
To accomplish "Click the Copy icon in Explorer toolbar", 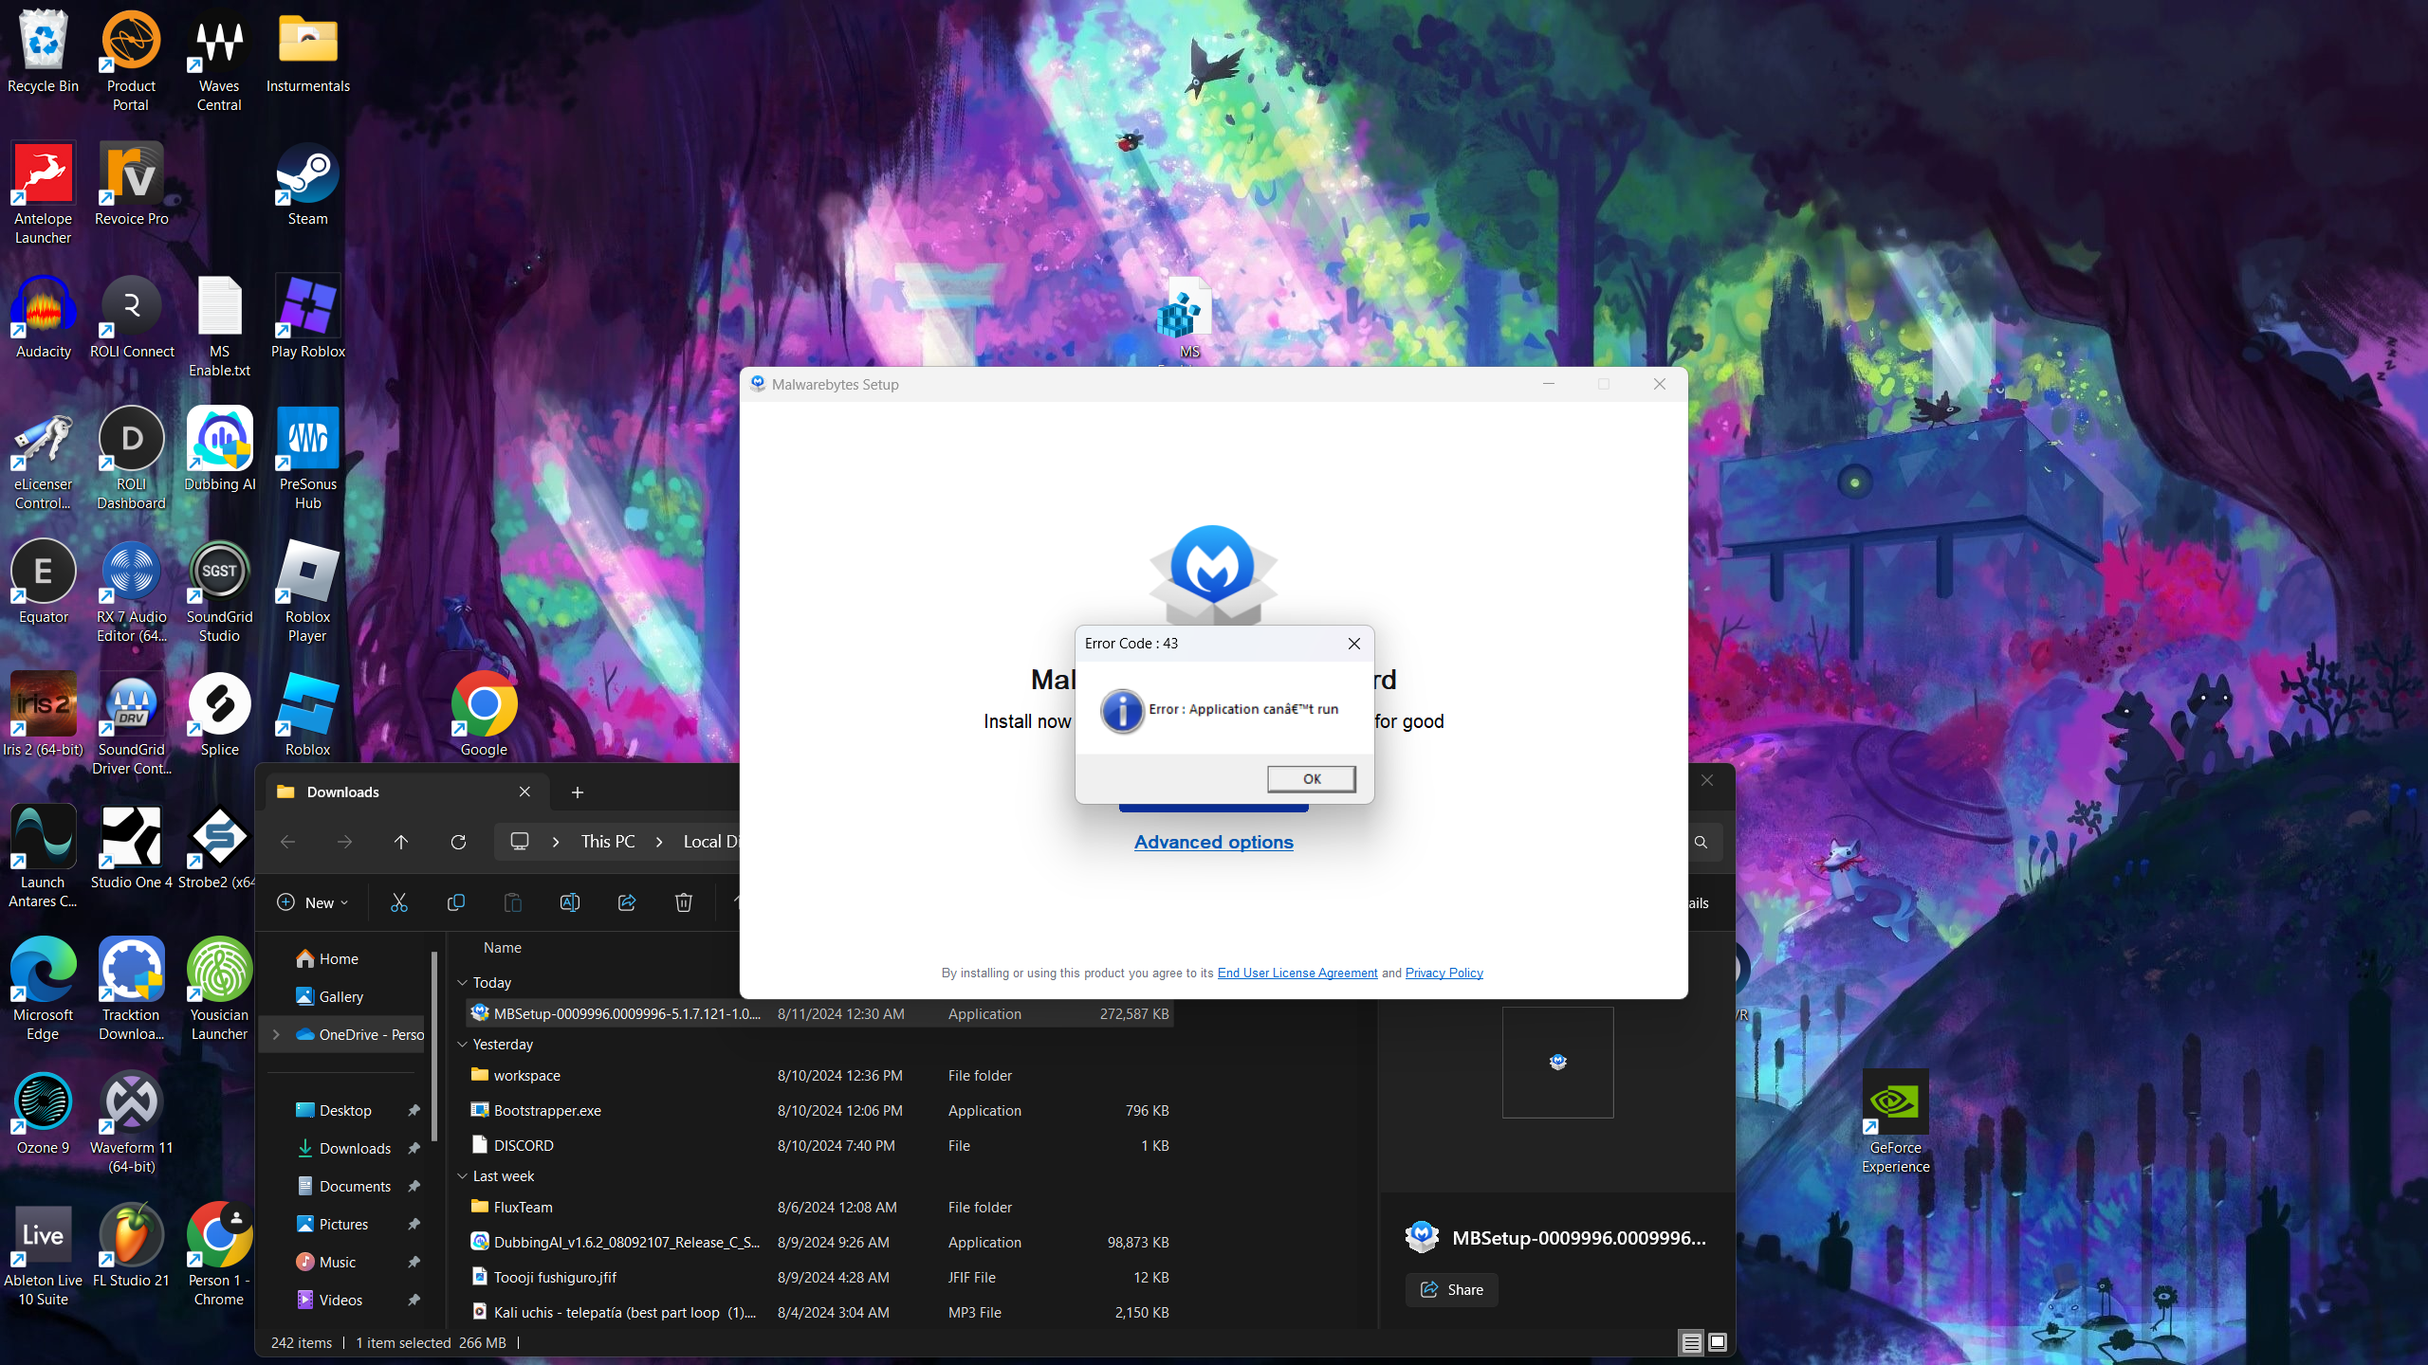I will click(455, 902).
